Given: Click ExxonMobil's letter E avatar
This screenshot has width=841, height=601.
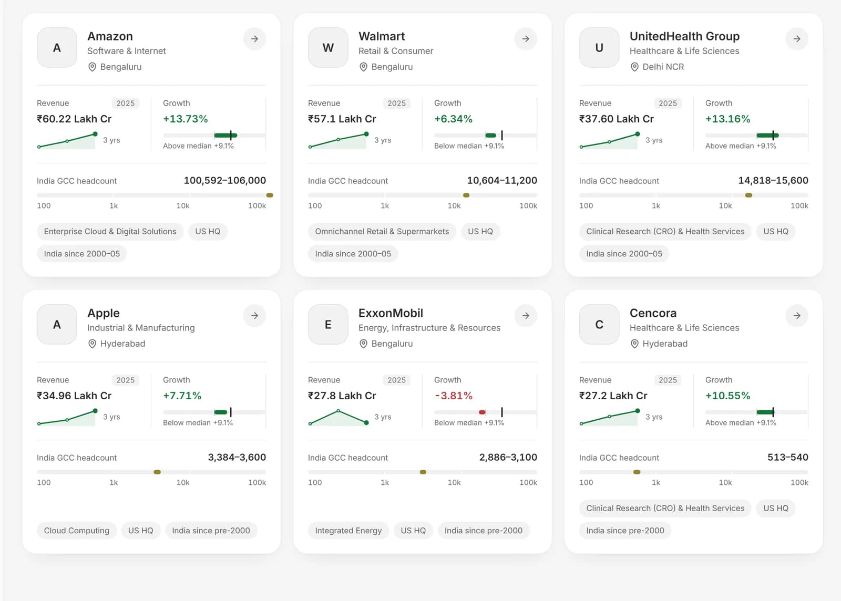Looking at the screenshot, I should coord(328,325).
